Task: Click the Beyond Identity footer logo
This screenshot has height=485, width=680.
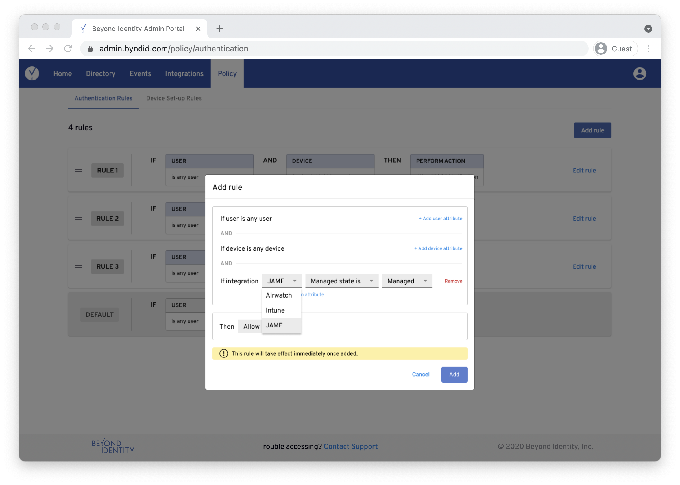Action: (113, 446)
